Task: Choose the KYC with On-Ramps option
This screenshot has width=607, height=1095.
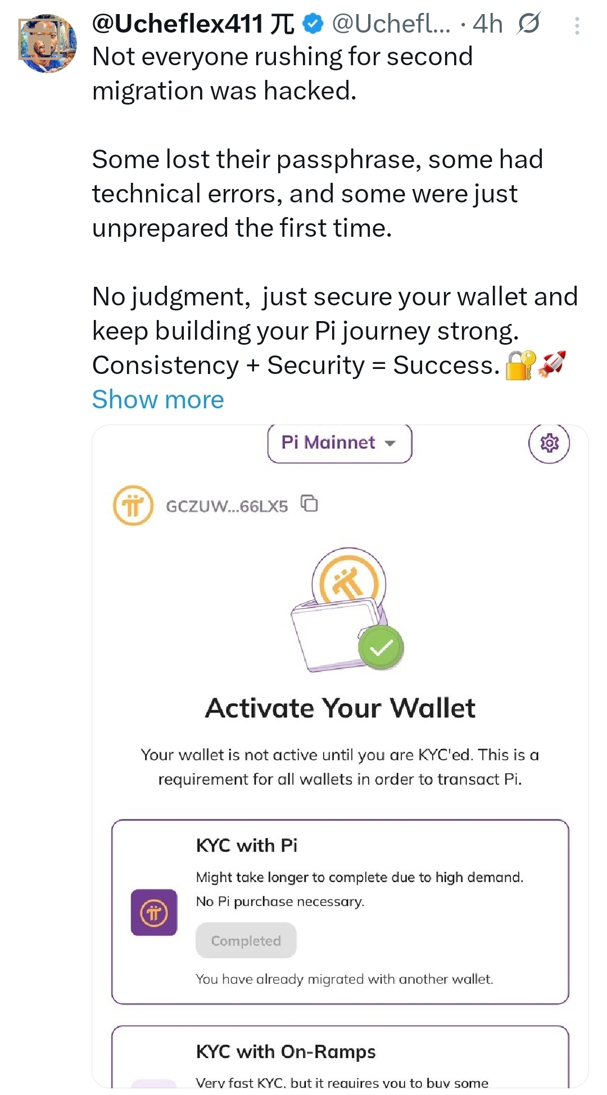Action: click(x=286, y=1052)
